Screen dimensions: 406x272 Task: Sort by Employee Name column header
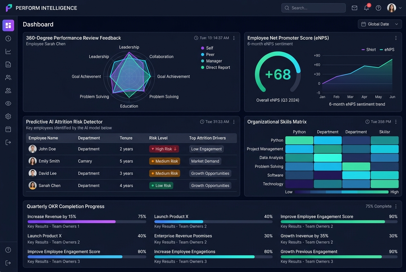pos(43,138)
